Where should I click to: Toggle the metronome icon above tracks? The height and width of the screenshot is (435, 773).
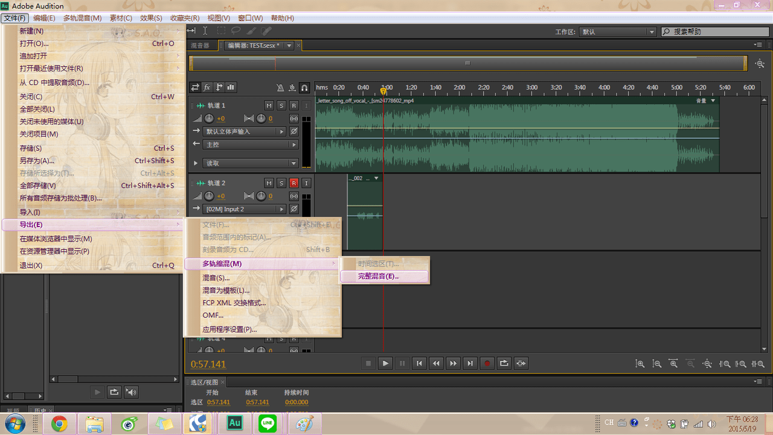click(280, 88)
